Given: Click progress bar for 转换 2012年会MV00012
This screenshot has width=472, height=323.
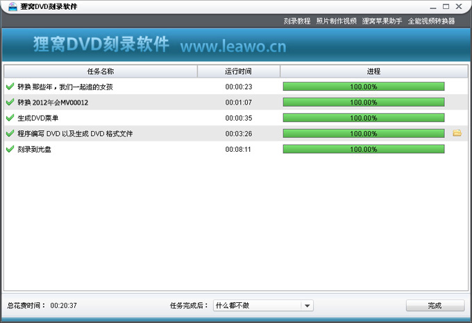Looking at the screenshot, I should 364,102.
